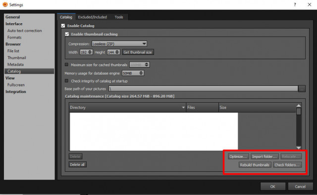Image resolution: width=317 pixels, height=195 pixels.
Task: Enable Check integrity of catalog at startup
Action: coord(66,81)
